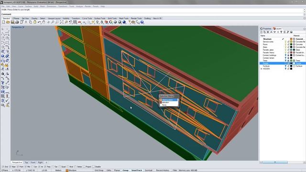Move layer down with the down triangle
This screenshot has width=306, height=172.
(274, 32)
